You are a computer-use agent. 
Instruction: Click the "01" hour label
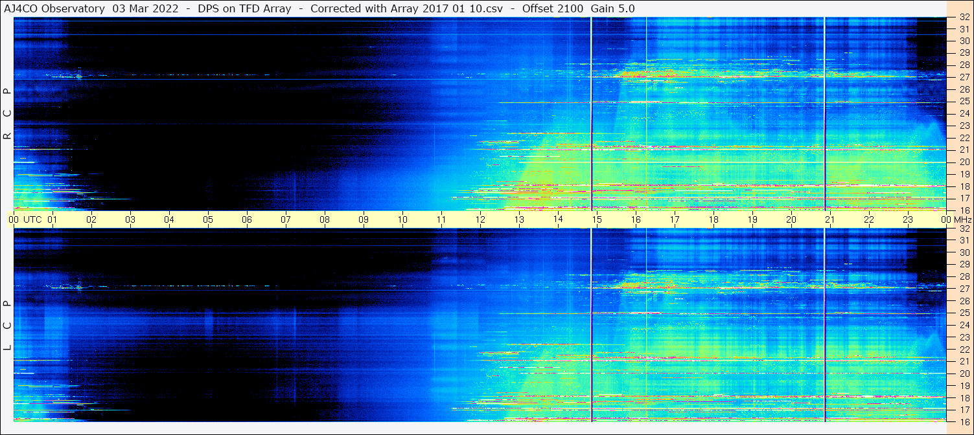[x=52, y=220]
